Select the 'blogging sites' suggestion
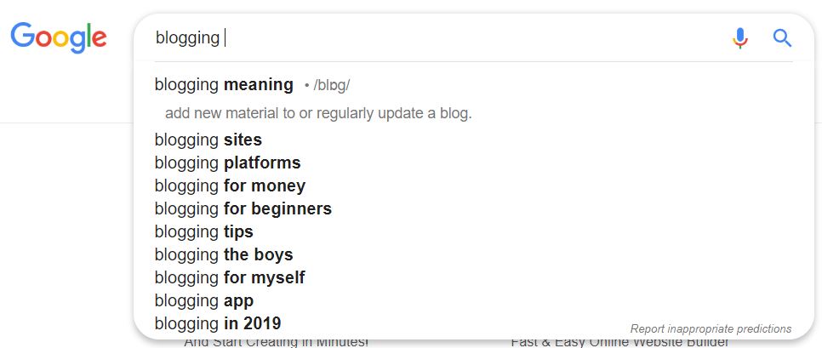The image size is (822, 348). 473,140
